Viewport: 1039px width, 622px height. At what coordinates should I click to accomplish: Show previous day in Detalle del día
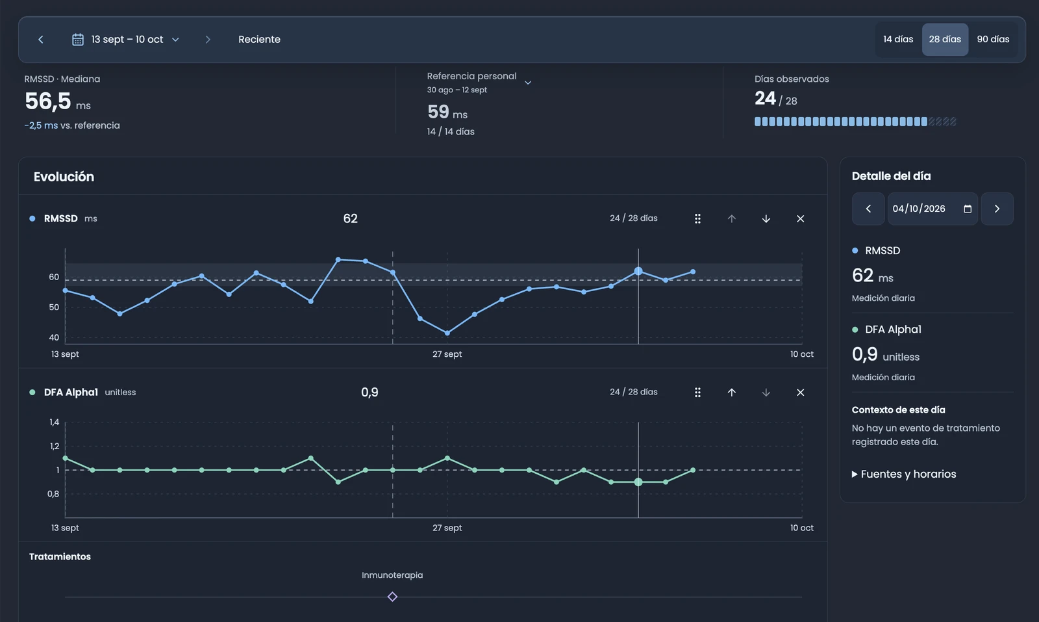pos(868,209)
